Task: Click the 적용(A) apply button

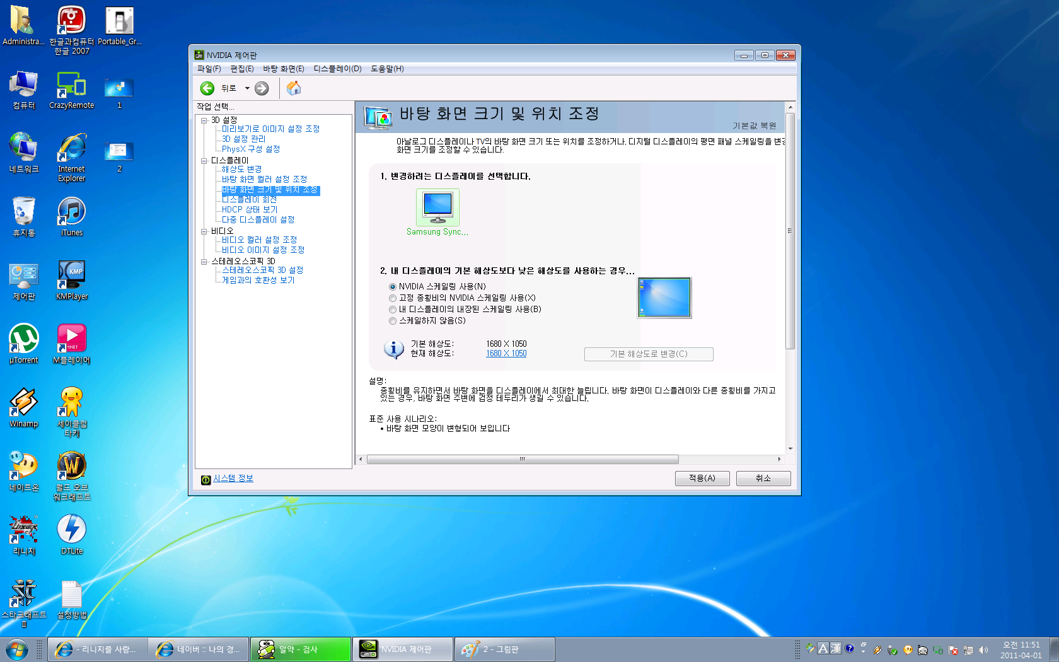Action: pos(702,479)
